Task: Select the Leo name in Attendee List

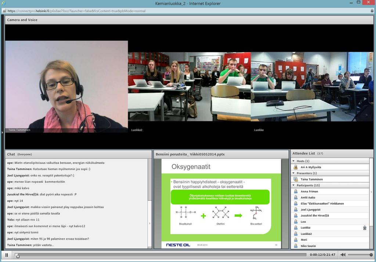Action: 303,222
